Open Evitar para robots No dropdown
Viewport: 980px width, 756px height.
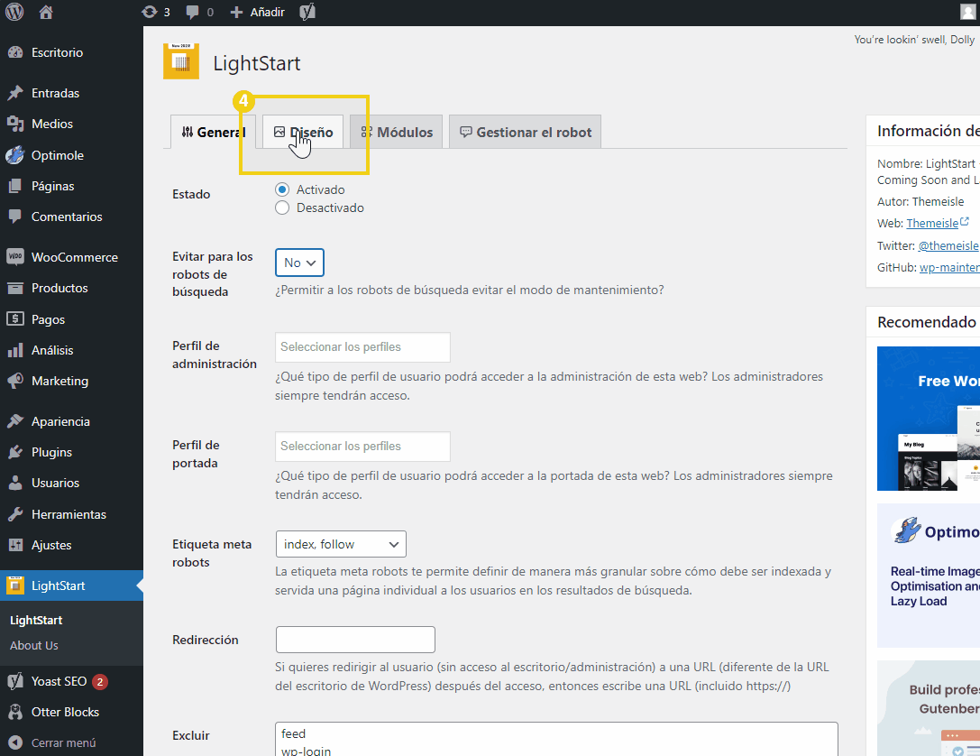point(299,263)
